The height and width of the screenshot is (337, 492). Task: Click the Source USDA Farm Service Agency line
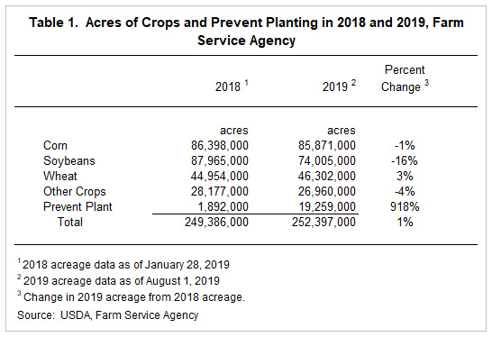[107, 315]
